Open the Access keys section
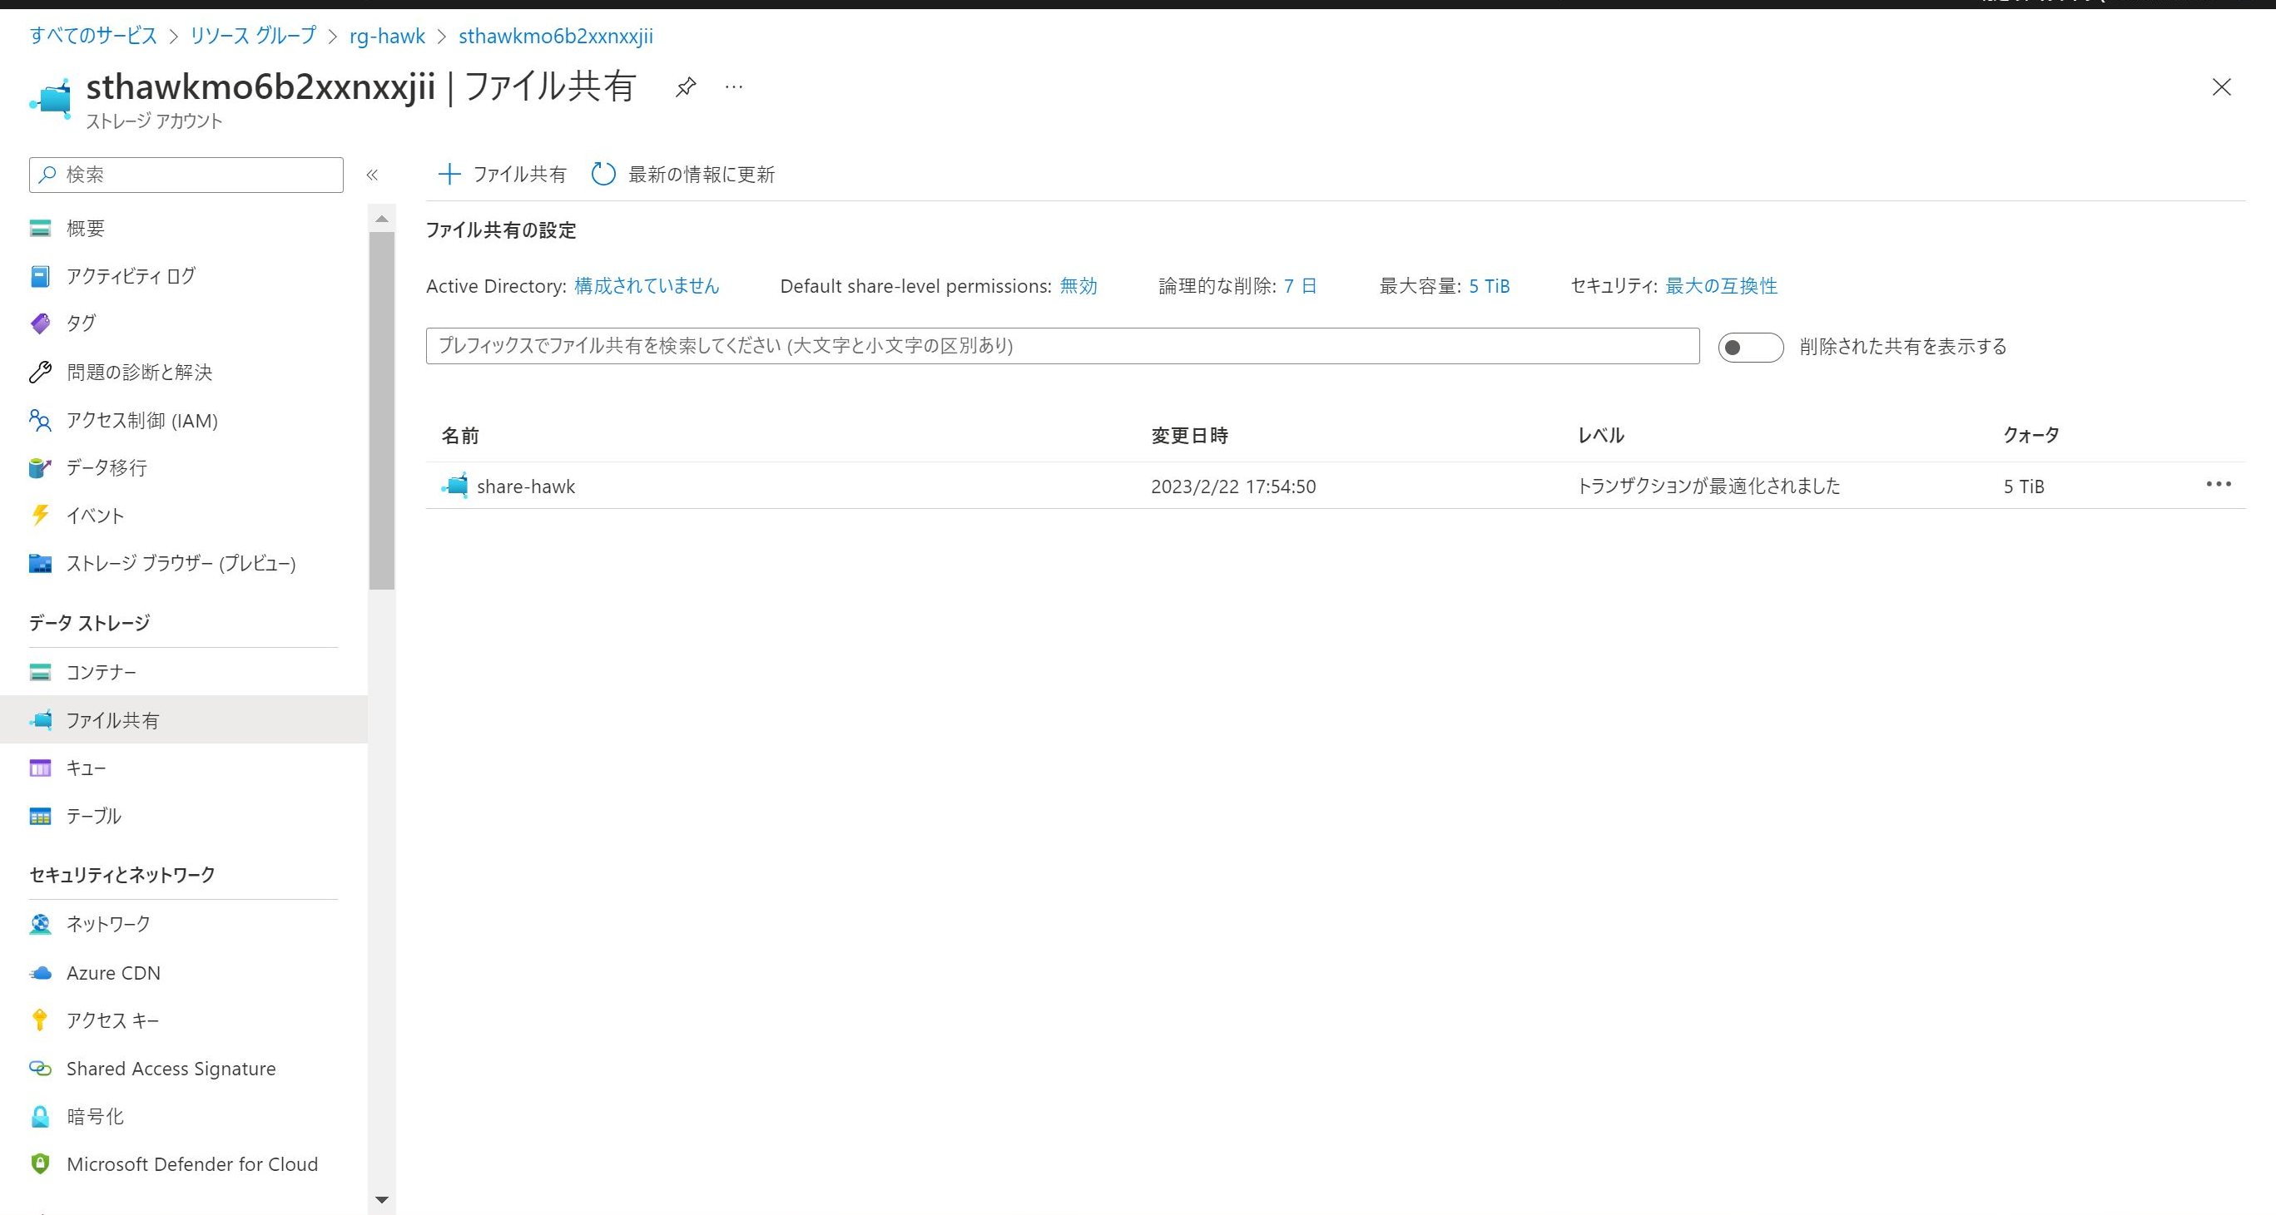2276x1215 pixels. click(x=112, y=1020)
